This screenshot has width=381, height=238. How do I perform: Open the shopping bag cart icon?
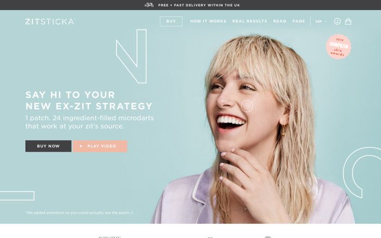[348, 21]
